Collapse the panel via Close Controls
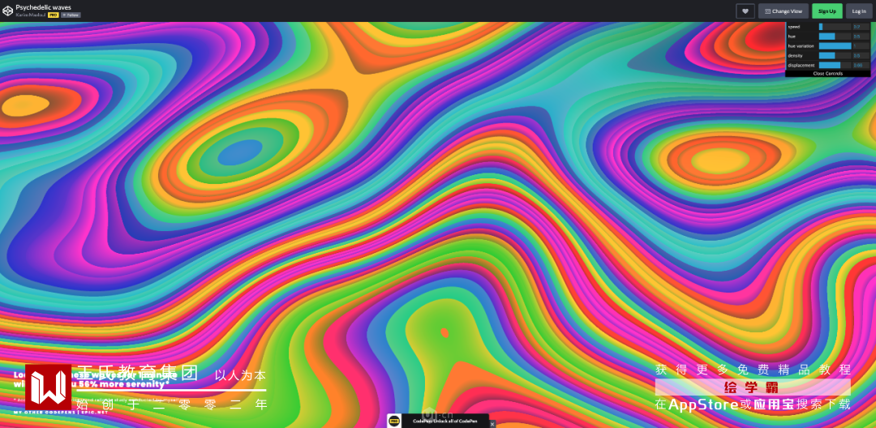Image resolution: width=876 pixels, height=428 pixels. point(827,74)
